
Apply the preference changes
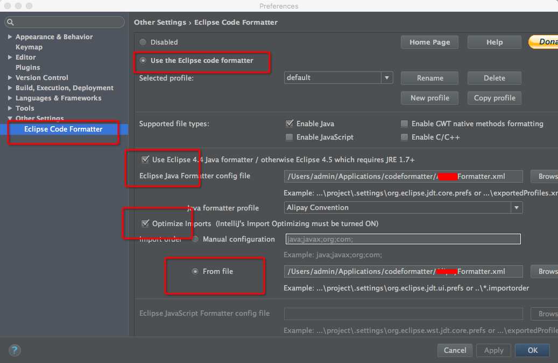click(x=493, y=350)
